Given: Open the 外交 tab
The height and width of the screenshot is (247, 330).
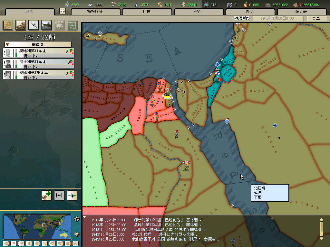Looking at the screenshot, I should tap(250, 12).
